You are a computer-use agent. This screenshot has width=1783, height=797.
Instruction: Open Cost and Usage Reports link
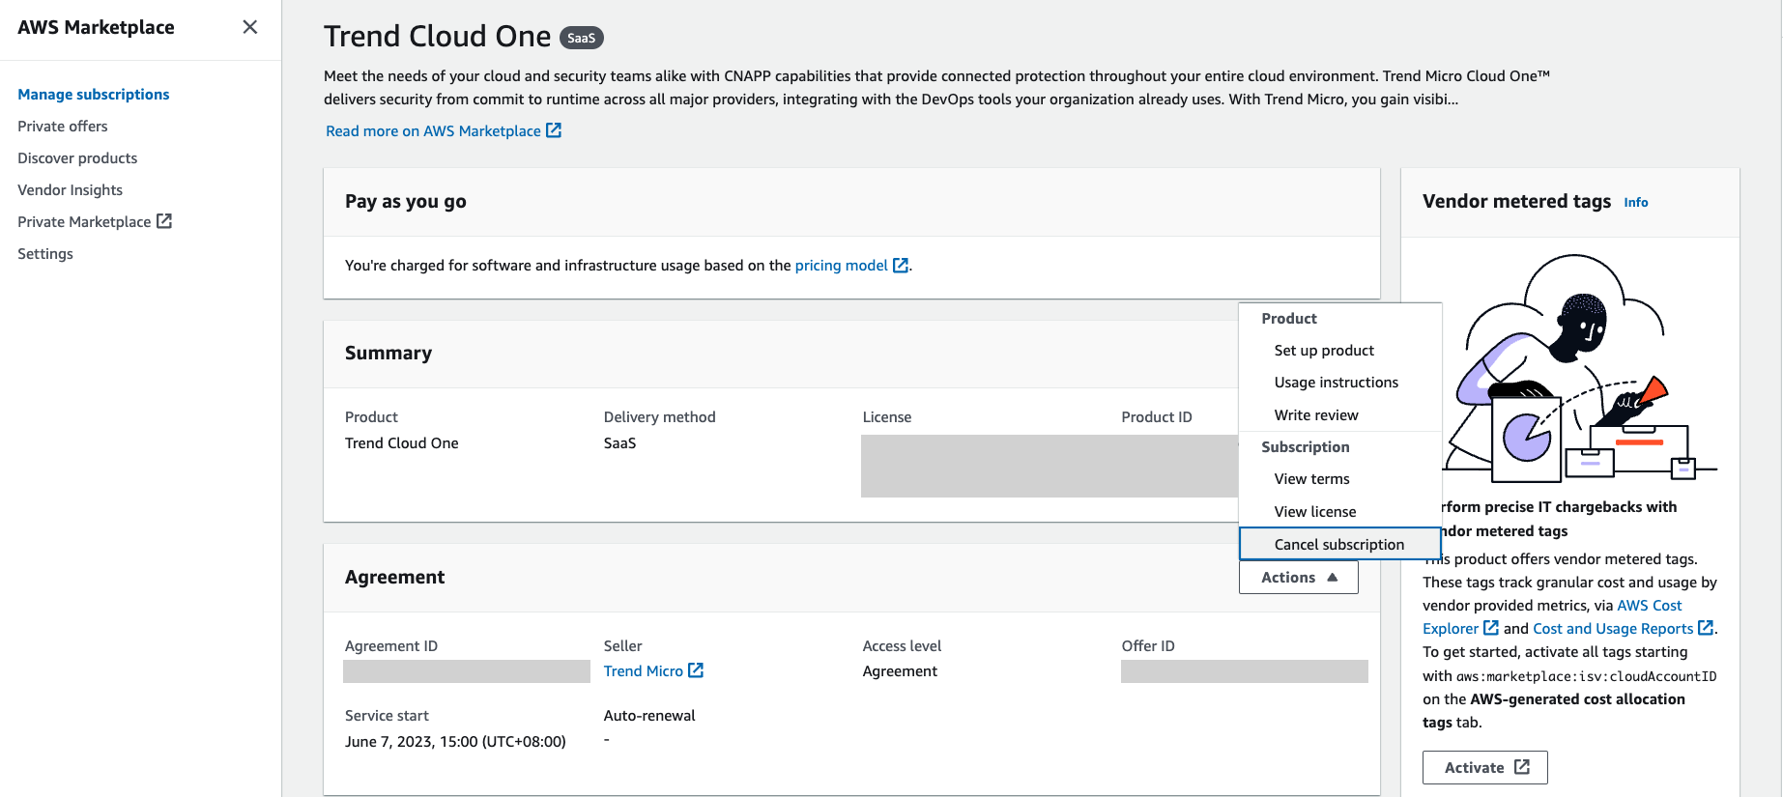pos(1613,629)
